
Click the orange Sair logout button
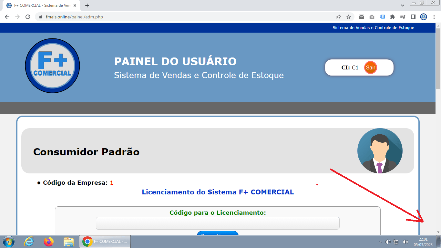[x=370, y=67]
